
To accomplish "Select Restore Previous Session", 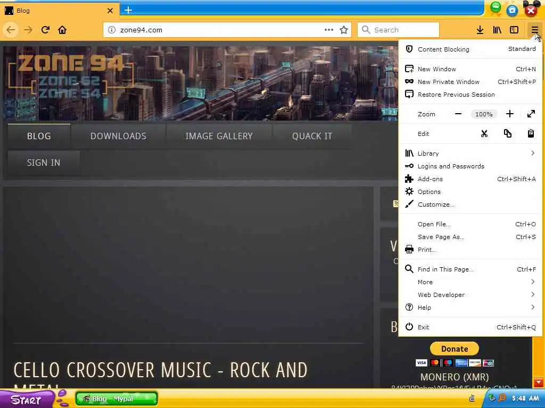I will 470,95.
